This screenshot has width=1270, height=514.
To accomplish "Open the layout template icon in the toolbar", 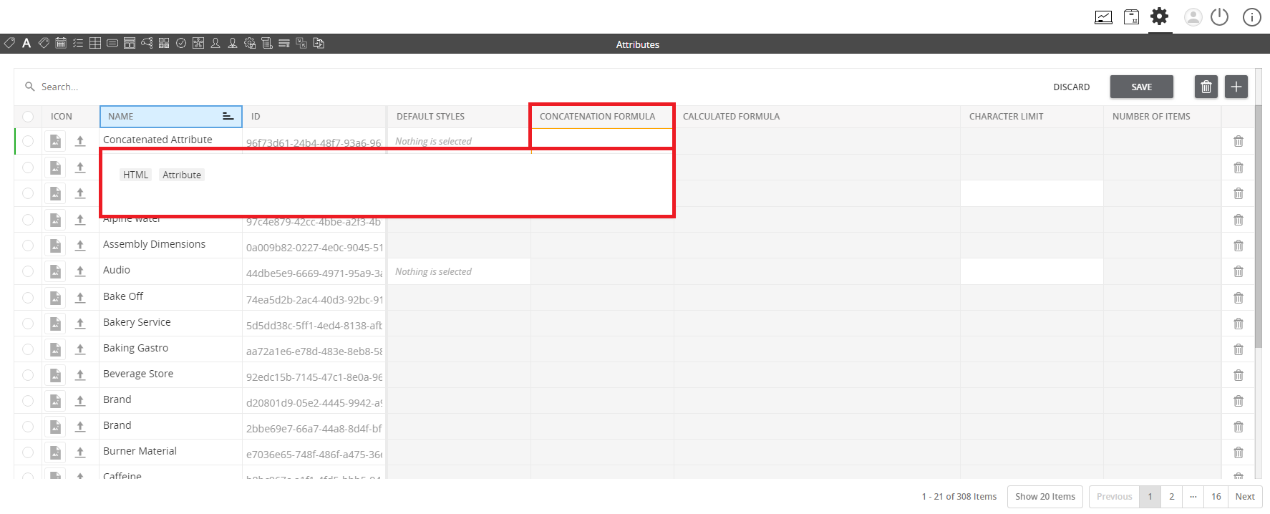I will [x=130, y=43].
